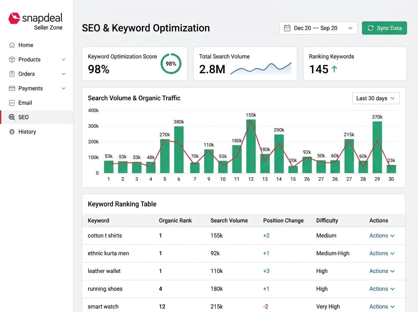Expand the Products sidebar submenu
The image size is (418, 312).
[63, 60]
